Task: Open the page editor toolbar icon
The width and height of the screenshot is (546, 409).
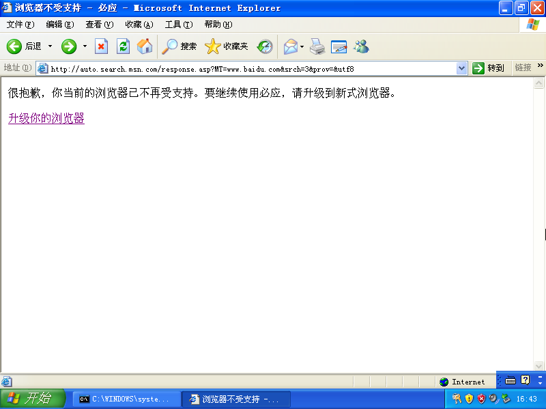Action: click(337, 46)
